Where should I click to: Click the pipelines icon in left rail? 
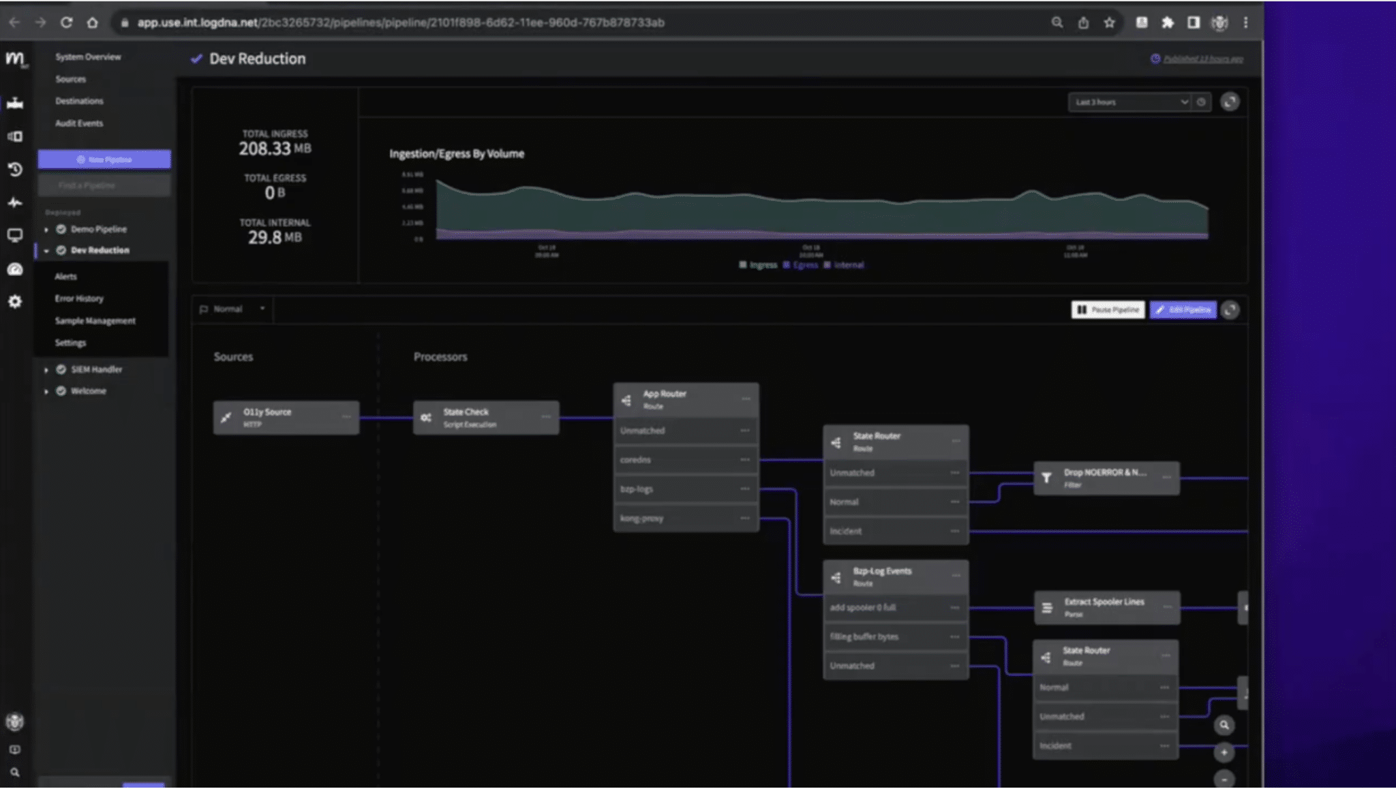coord(15,104)
